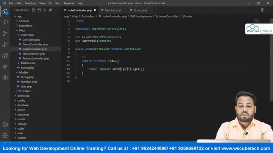
Task: Open the Accounts menu icon
Action: pyautogui.click(x=5, y=125)
